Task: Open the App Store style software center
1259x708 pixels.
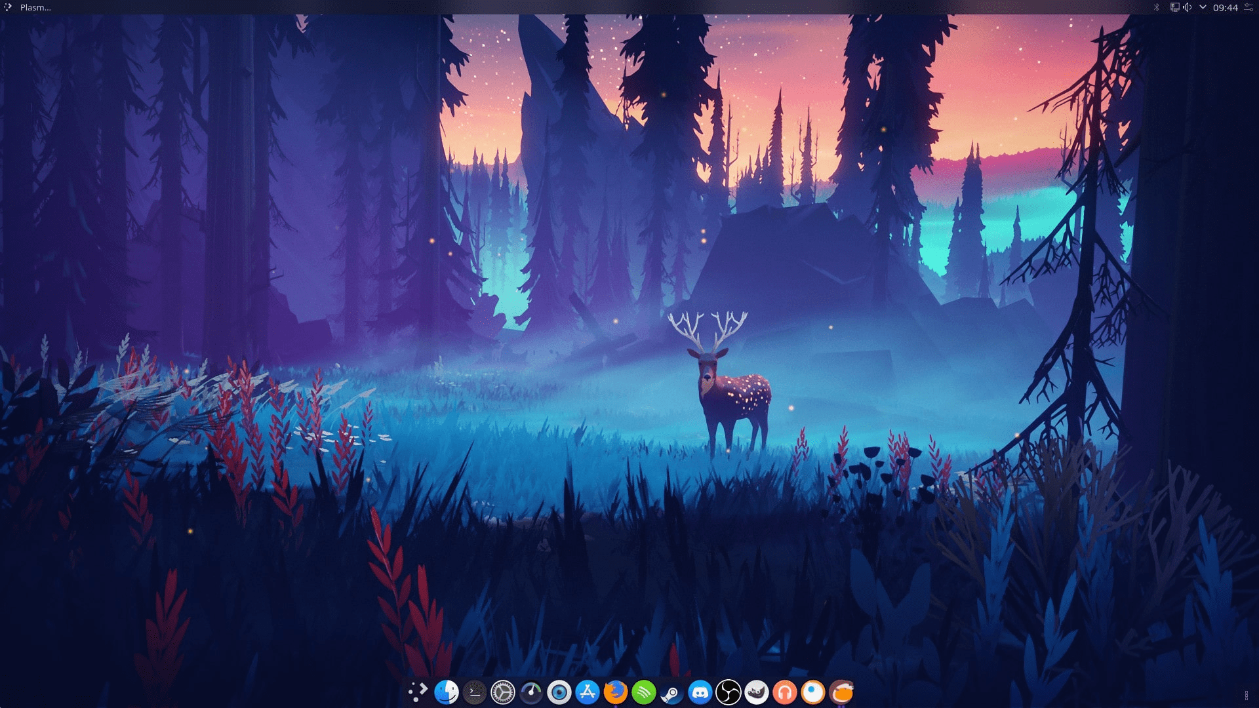Action: 588,692
